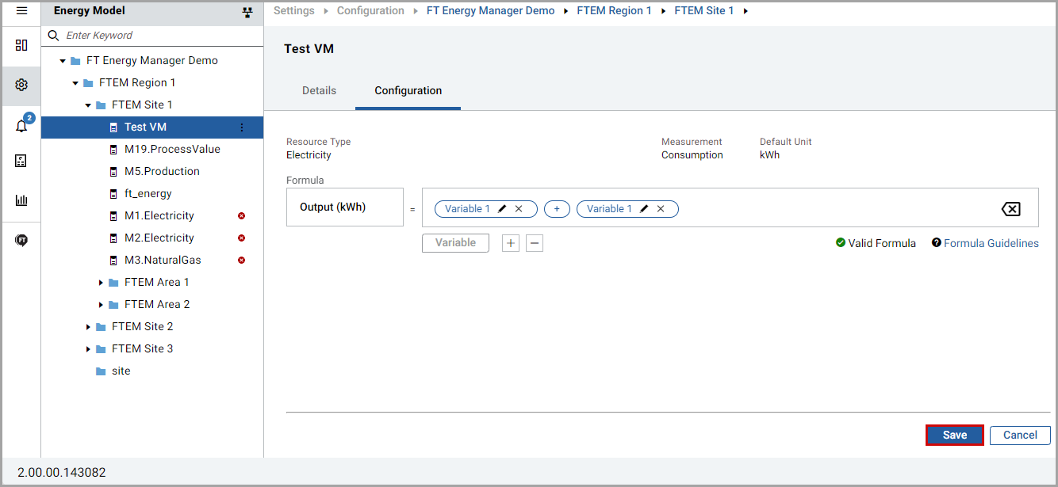Go to Configuration in the breadcrumb
Viewport: 1058px width, 487px height.
(370, 11)
